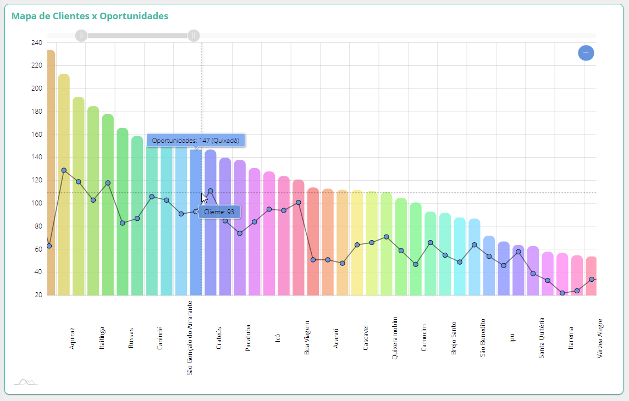Click the Várzea Alegre axis label
This screenshot has height=401, width=629.
pyautogui.click(x=600, y=338)
